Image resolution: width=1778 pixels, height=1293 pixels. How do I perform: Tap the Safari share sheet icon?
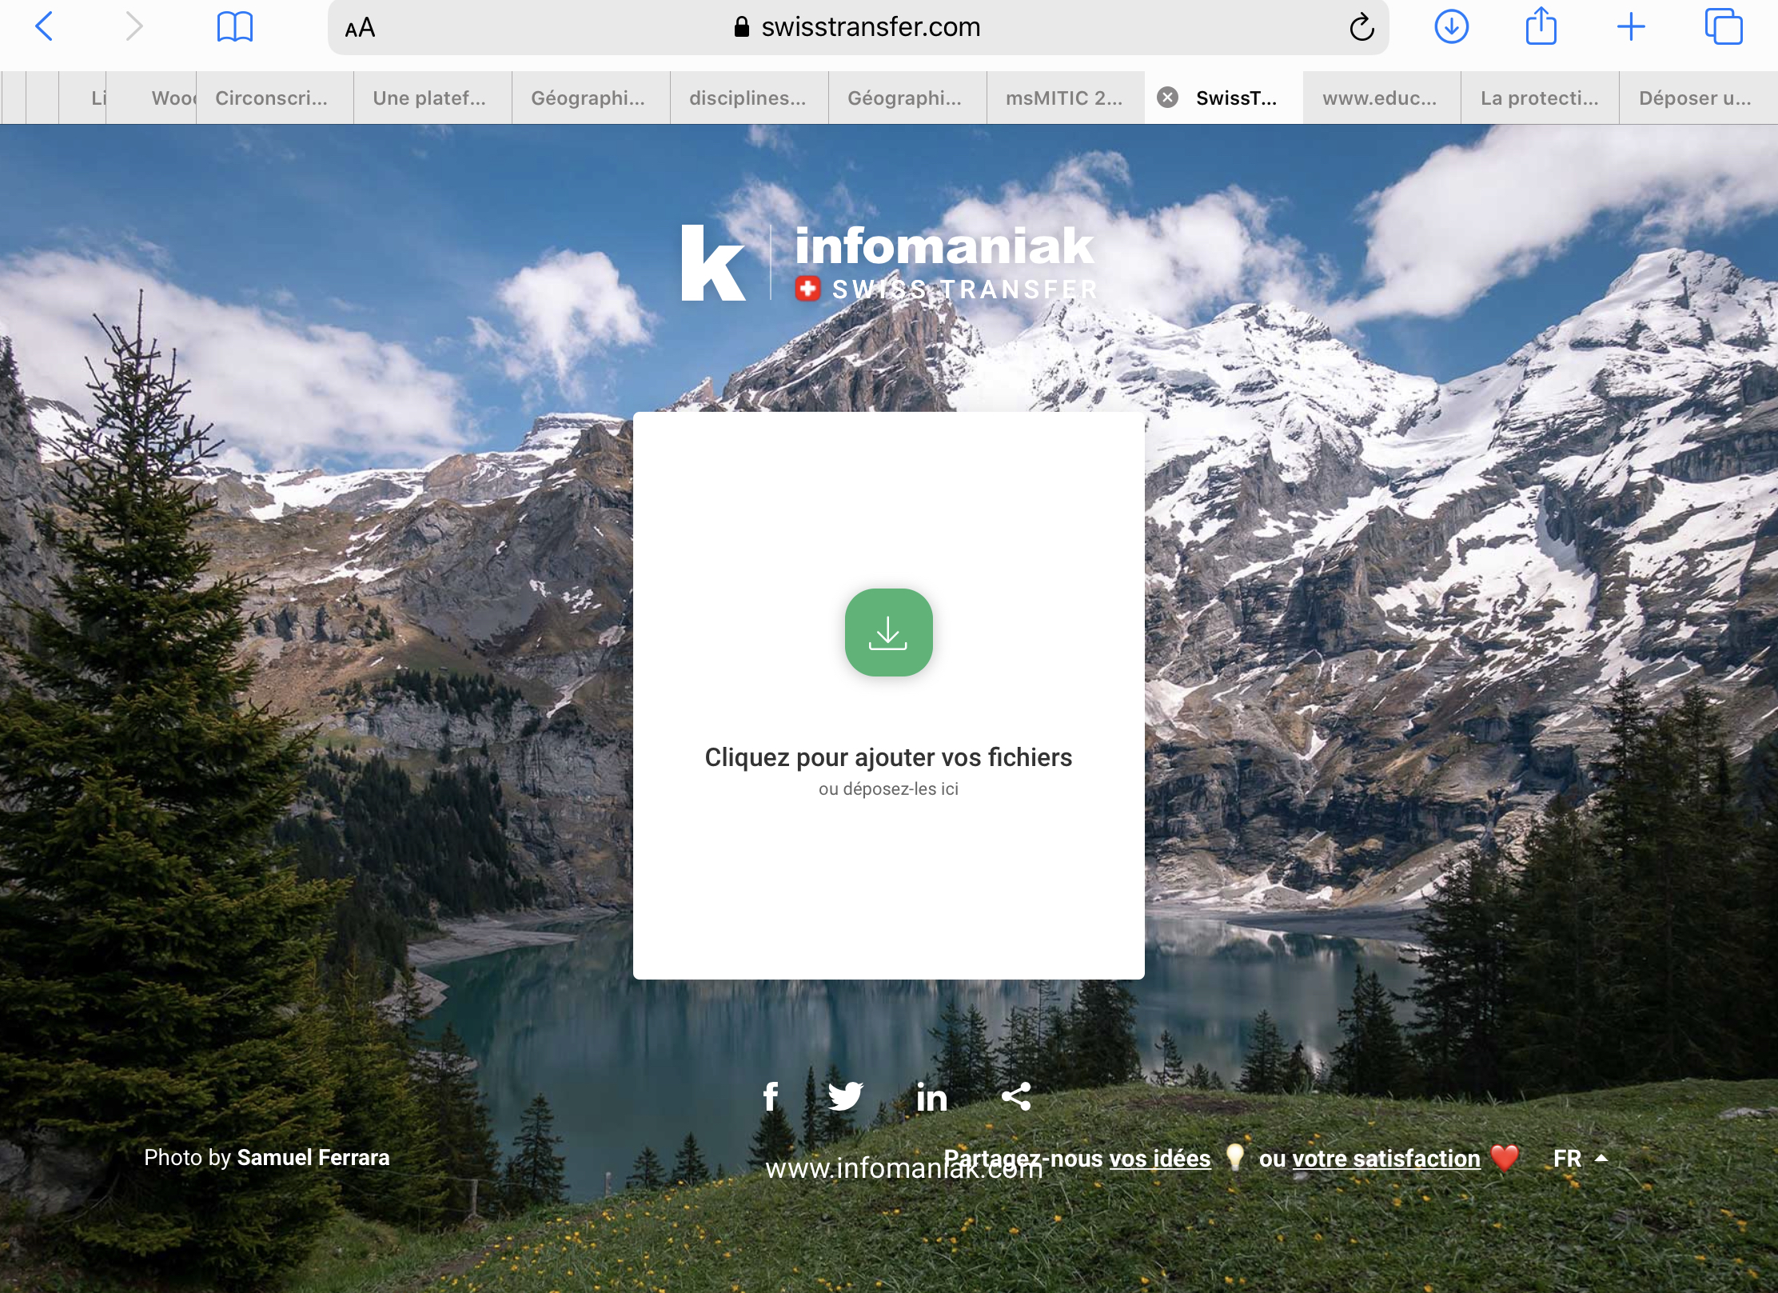1541,27
